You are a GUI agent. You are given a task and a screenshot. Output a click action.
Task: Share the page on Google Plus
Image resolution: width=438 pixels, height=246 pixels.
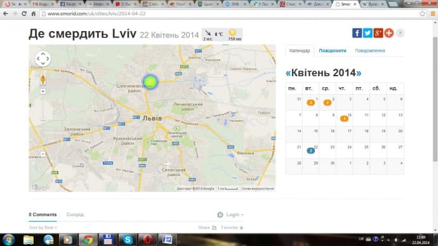pyautogui.click(x=378, y=33)
